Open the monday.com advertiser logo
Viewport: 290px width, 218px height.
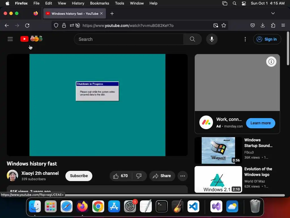(x=206, y=122)
